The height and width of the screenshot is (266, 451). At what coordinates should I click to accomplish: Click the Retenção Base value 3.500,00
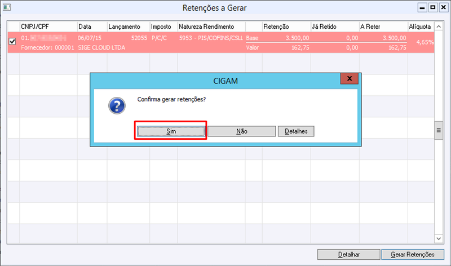point(298,38)
